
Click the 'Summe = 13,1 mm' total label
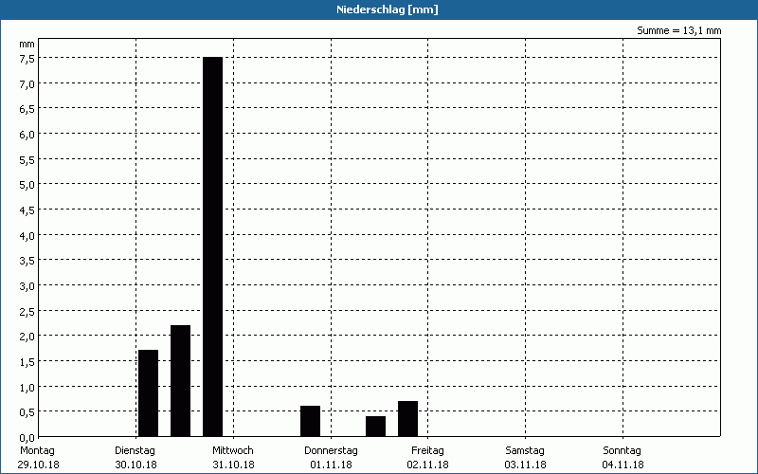click(679, 30)
